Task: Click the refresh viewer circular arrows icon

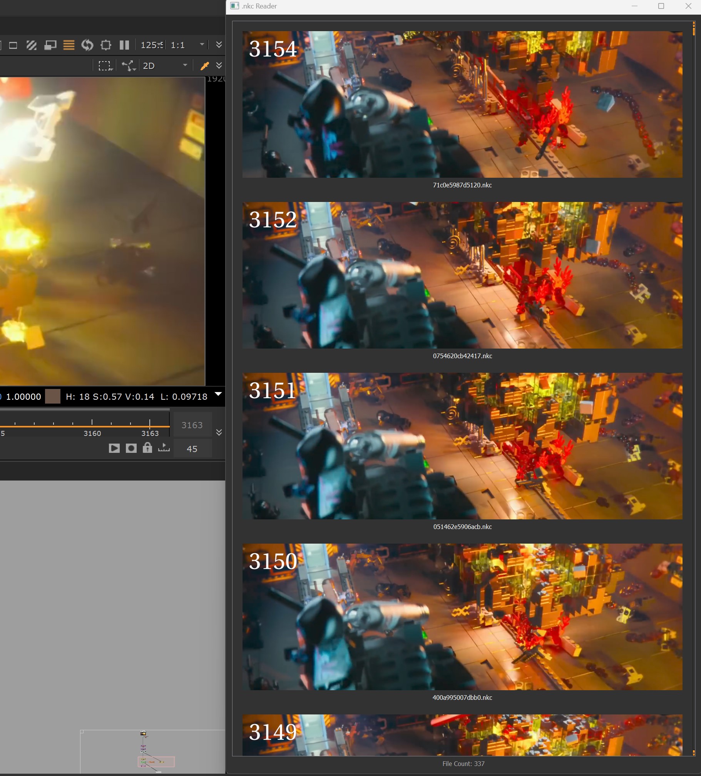Action: (87, 45)
